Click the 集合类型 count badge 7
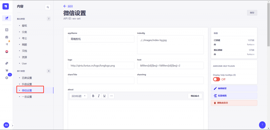270x130 pixels. 49,19
